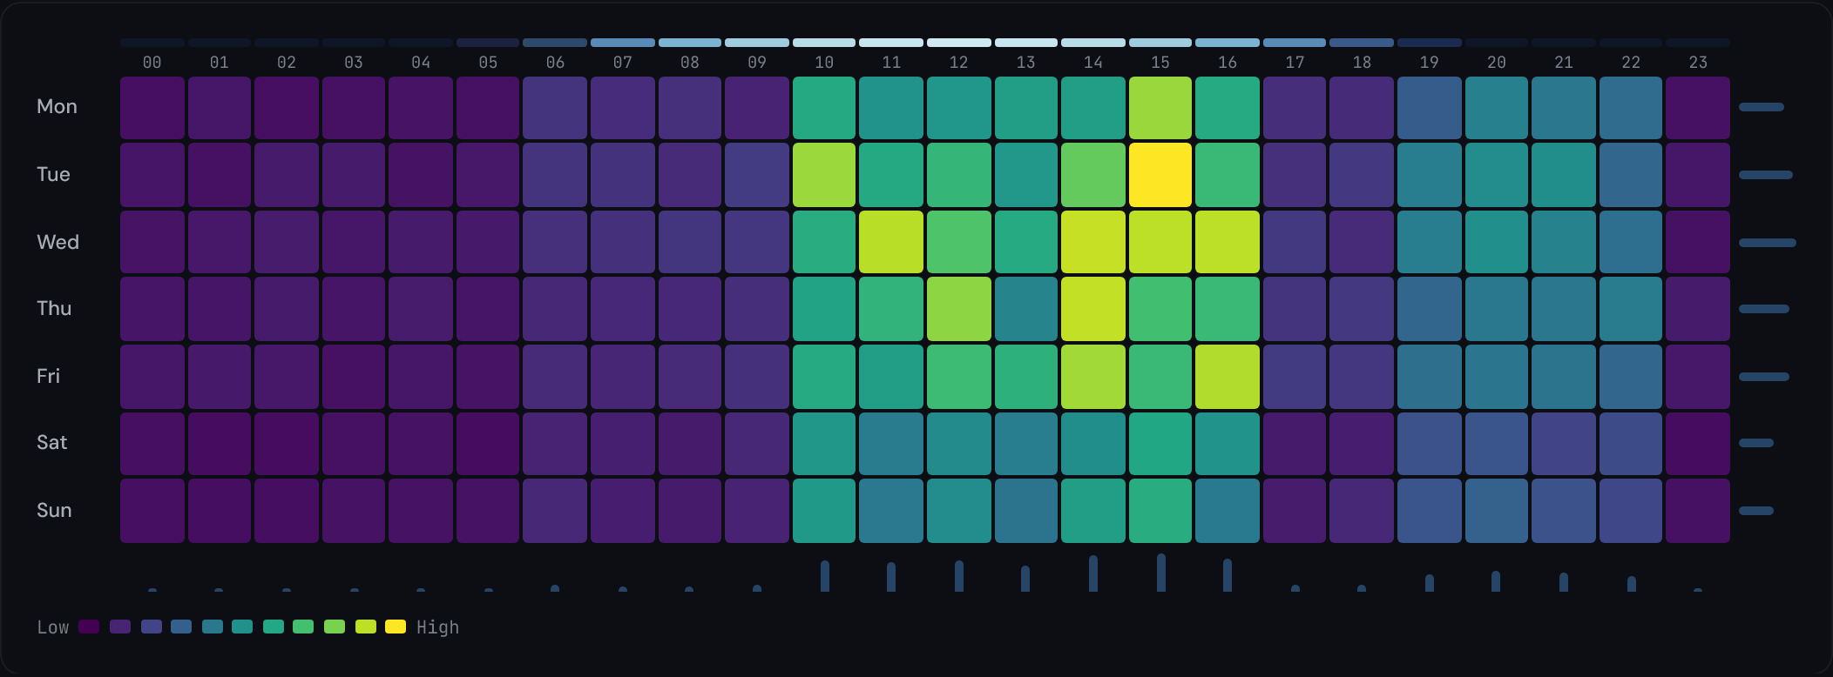The width and height of the screenshot is (1833, 677).
Task: Click the High legend label
Action: click(437, 627)
